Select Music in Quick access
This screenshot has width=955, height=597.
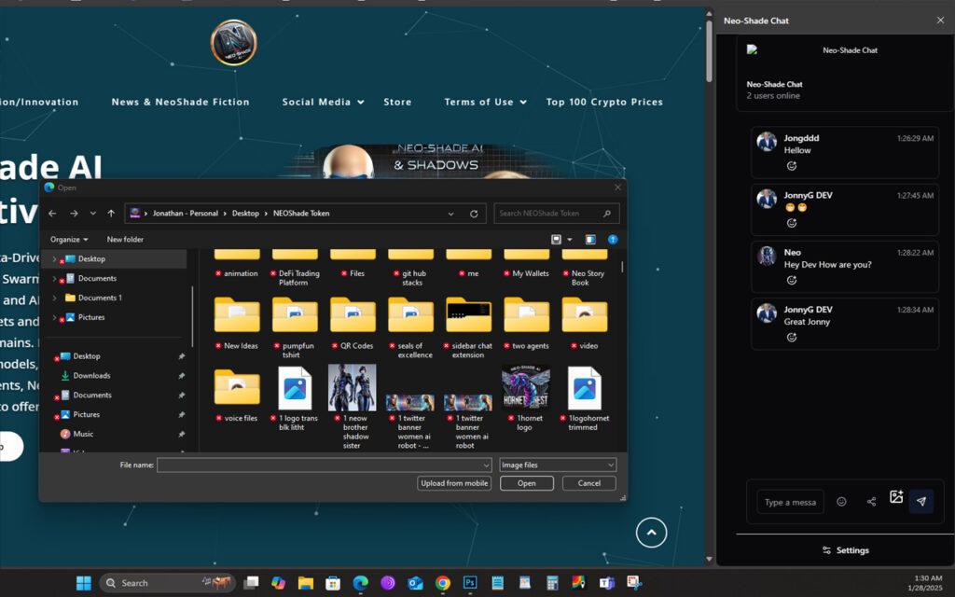[83, 435]
